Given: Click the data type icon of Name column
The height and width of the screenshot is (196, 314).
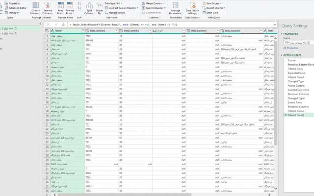Looking at the screenshot, I should 52,31.
